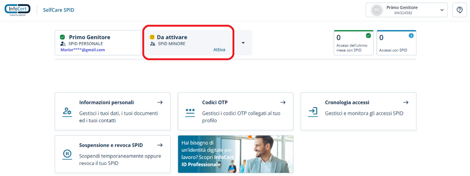
Task: Click the InfoCert logo
Action: [x=17, y=10]
